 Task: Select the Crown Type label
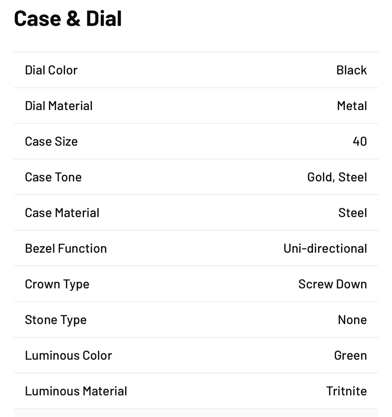(x=57, y=284)
